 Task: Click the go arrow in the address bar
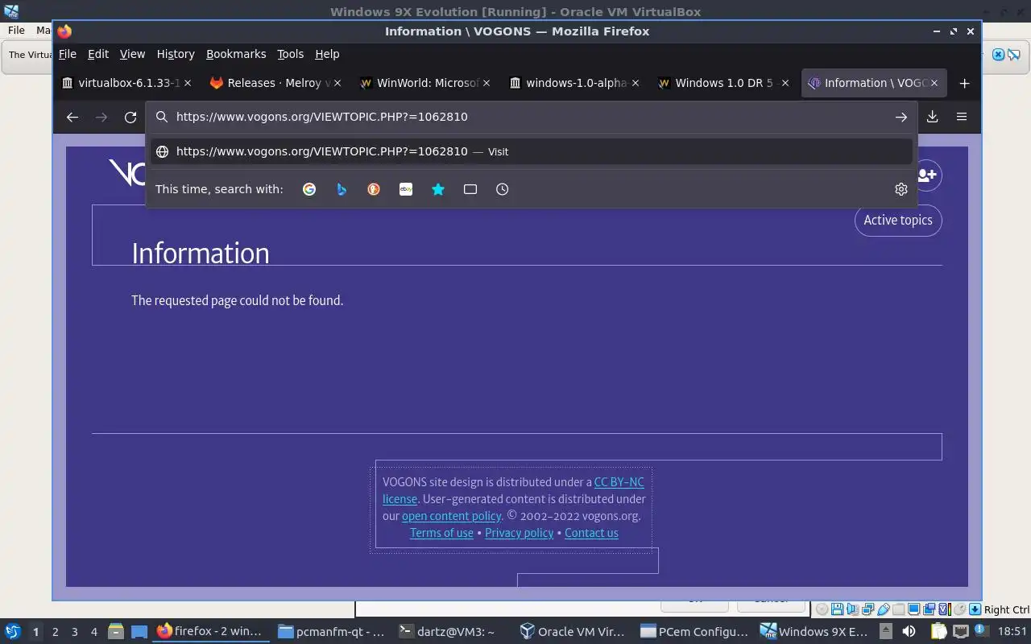point(901,117)
